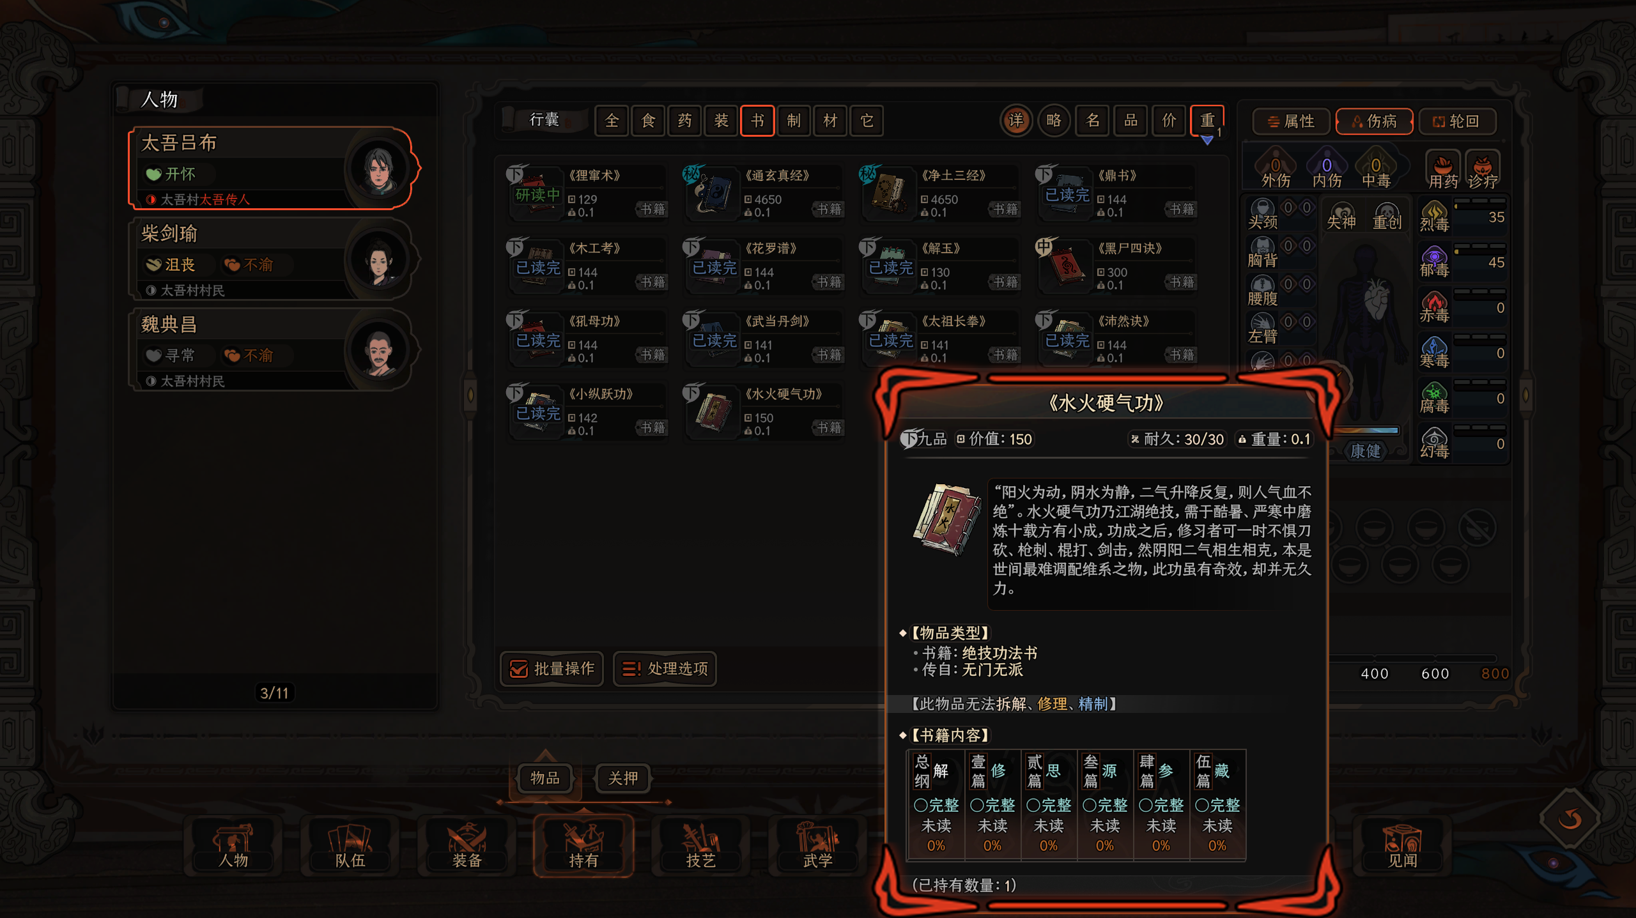Select the 郁毒 poison icon

tap(1434, 261)
